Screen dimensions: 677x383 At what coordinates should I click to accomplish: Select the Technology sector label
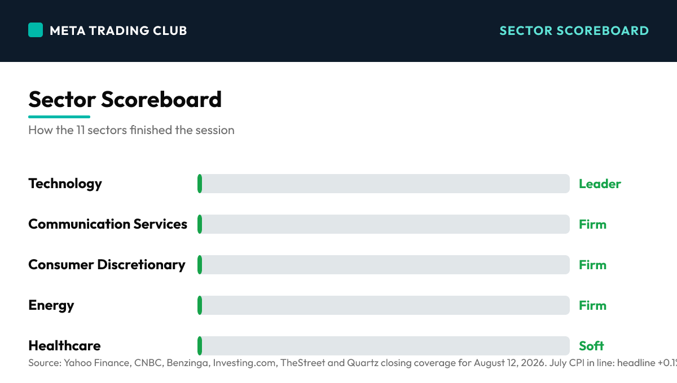pos(65,184)
